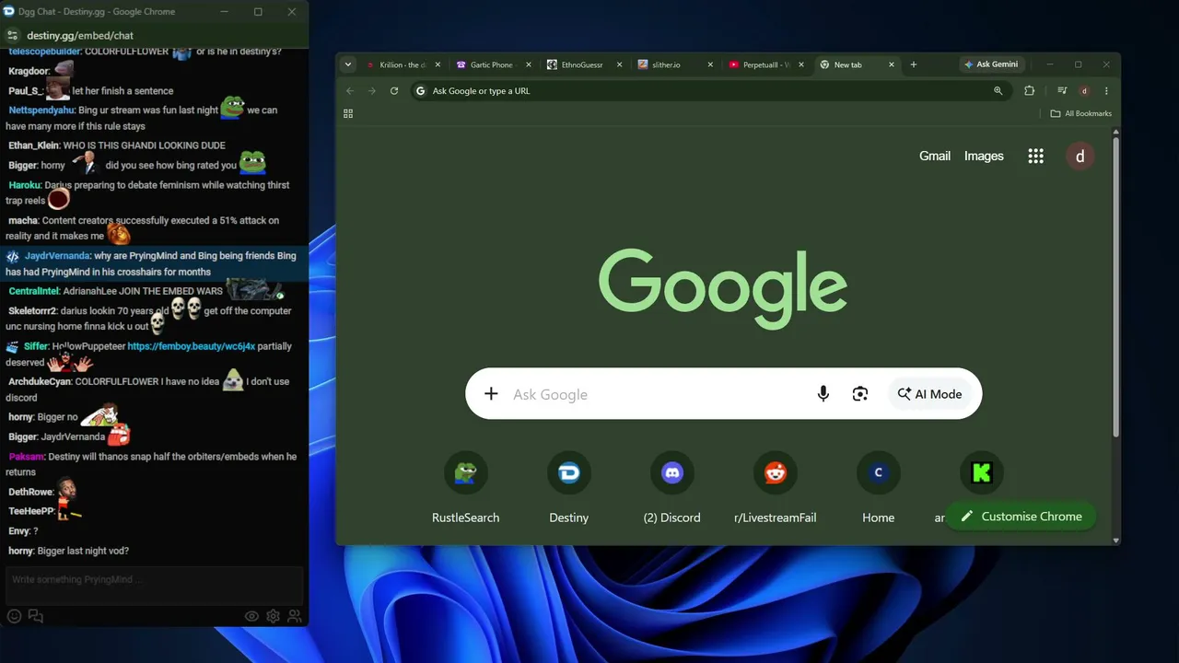Viewport: 1179px width, 663px height.
Task: Click the username CentralIntel in chat
Action: [x=33, y=291]
